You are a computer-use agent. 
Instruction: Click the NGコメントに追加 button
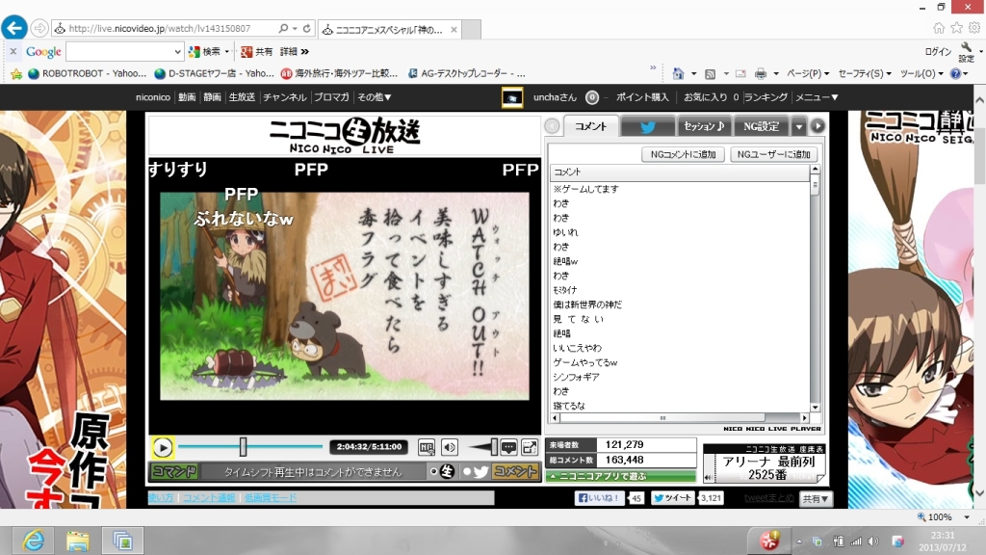pyautogui.click(x=684, y=155)
